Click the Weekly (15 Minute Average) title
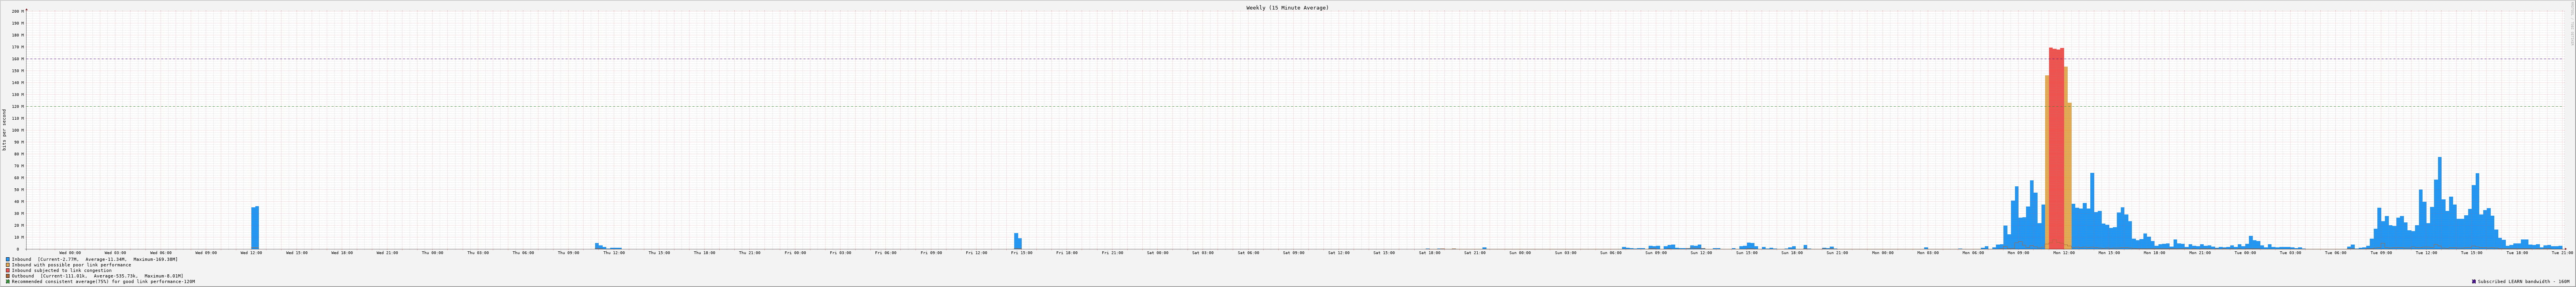Image resolution: width=2576 pixels, height=287 pixels. (1287, 7)
